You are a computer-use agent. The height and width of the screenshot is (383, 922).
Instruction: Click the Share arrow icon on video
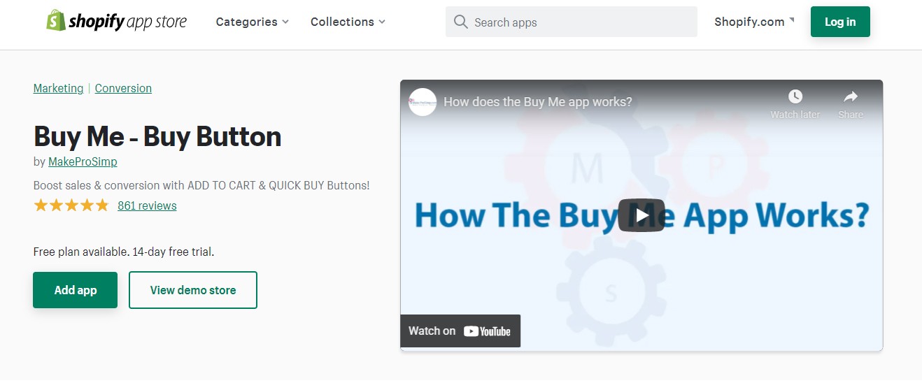click(851, 96)
